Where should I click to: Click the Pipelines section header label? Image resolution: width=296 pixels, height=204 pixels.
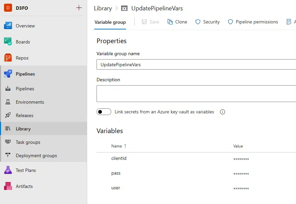[x=25, y=74]
